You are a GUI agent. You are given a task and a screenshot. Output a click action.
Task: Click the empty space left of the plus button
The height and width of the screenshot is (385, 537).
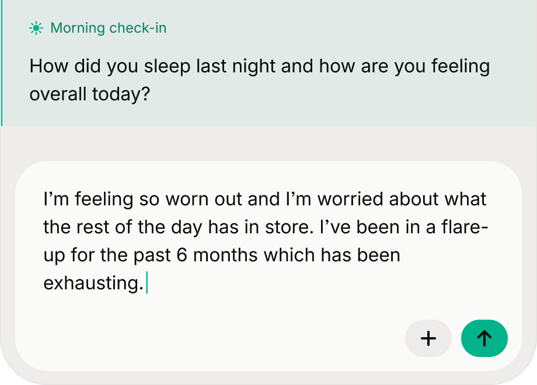point(233,338)
